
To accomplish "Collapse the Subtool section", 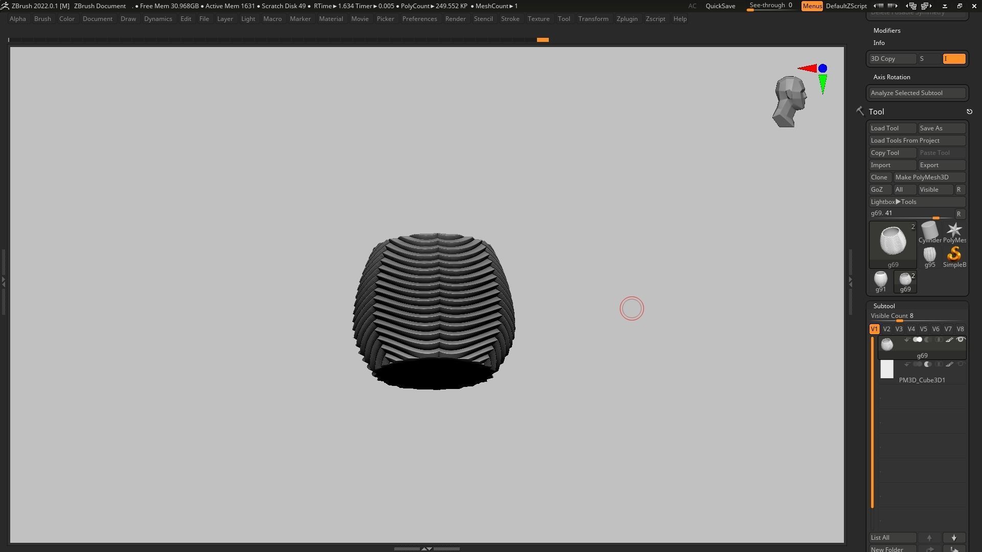I will click(884, 306).
